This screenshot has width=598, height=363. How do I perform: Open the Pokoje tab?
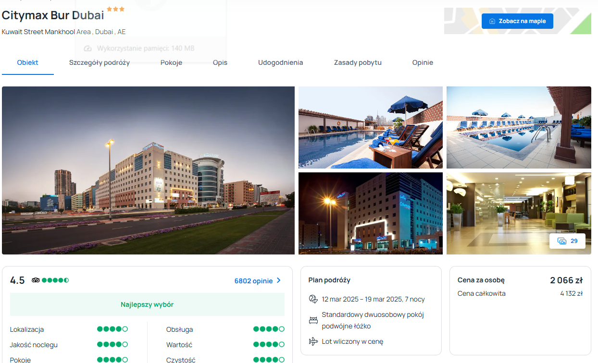[171, 62]
